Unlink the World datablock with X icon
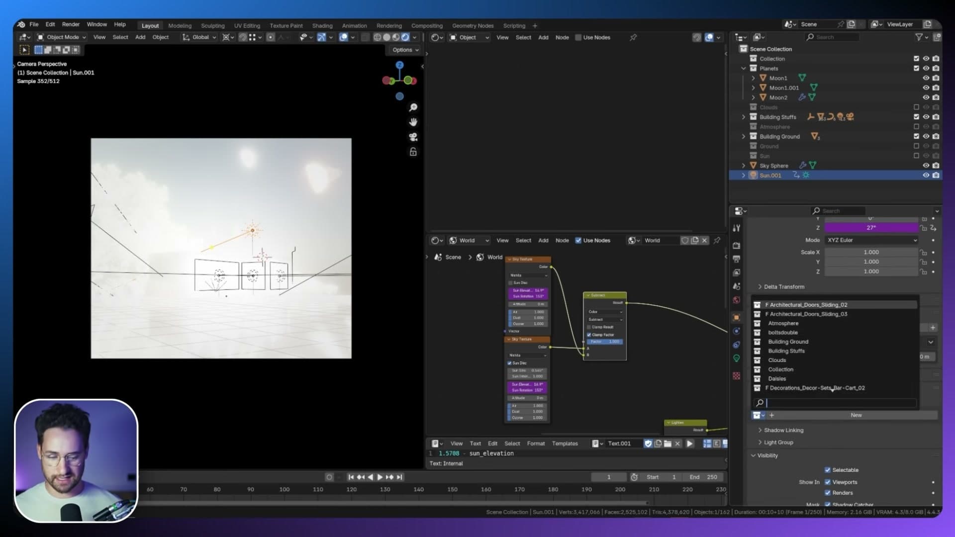The height and width of the screenshot is (537, 955). (704, 241)
